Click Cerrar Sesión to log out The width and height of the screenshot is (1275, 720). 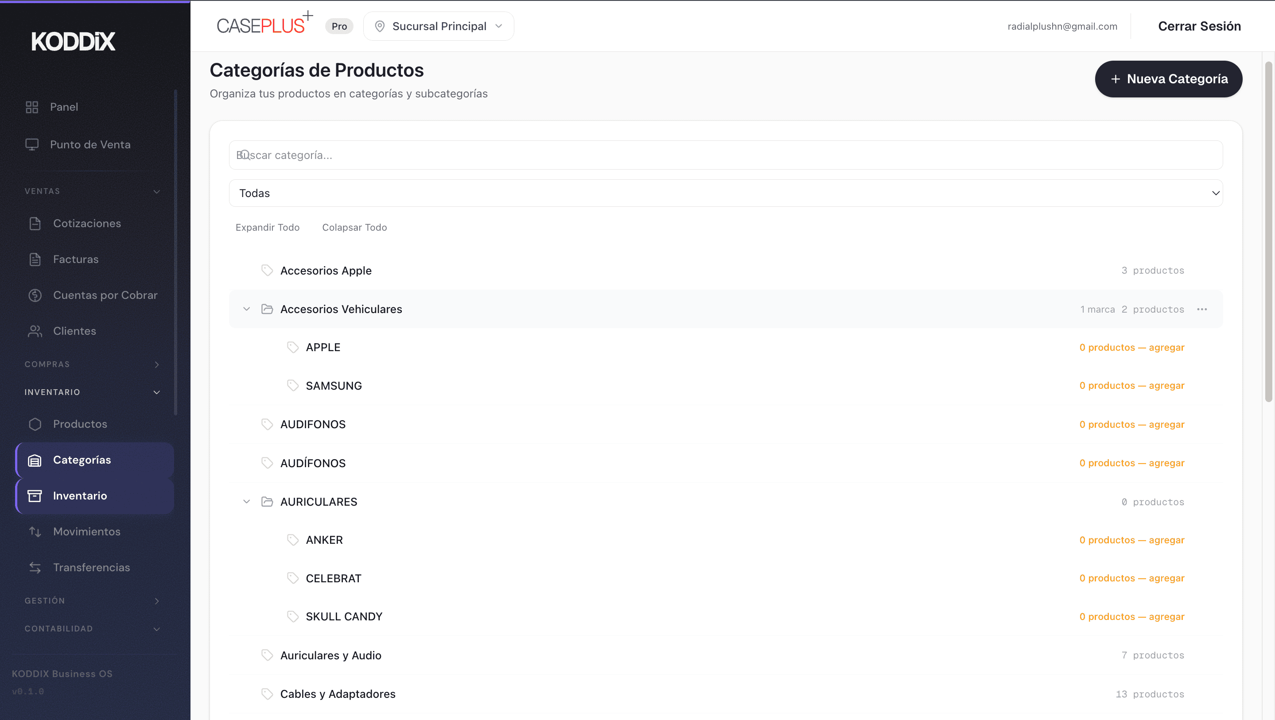[x=1199, y=26]
